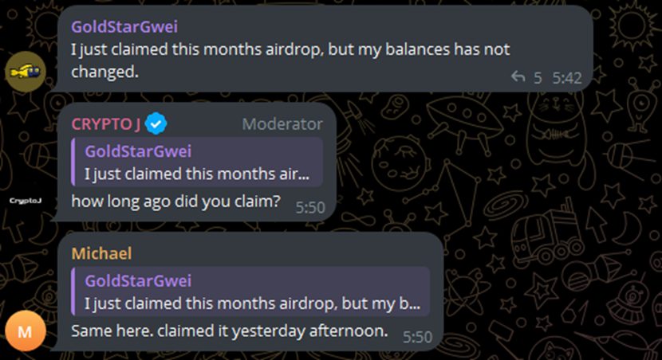Open the CryptoJ profile avatar

(26, 202)
